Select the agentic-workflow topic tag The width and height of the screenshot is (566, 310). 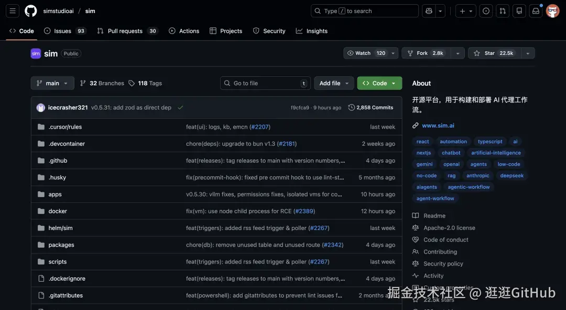(x=469, y=187)
